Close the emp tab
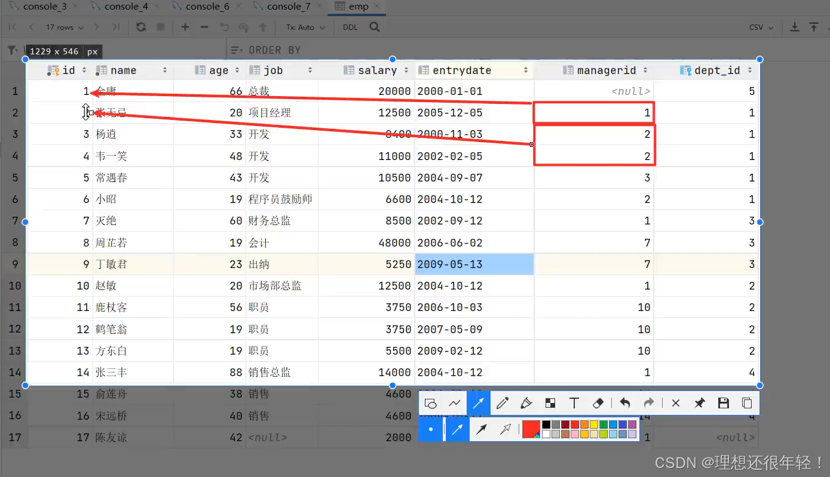This screenshot has width=830, height=477. point(377,7)
